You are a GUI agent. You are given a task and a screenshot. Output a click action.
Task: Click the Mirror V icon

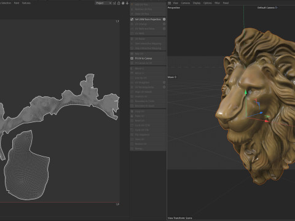132,73
